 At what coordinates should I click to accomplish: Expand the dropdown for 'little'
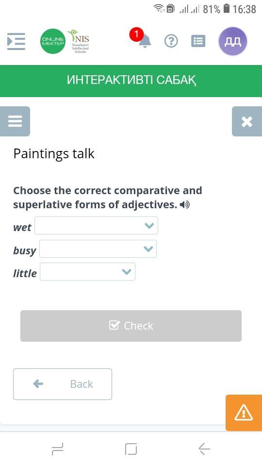coord(87,272)
